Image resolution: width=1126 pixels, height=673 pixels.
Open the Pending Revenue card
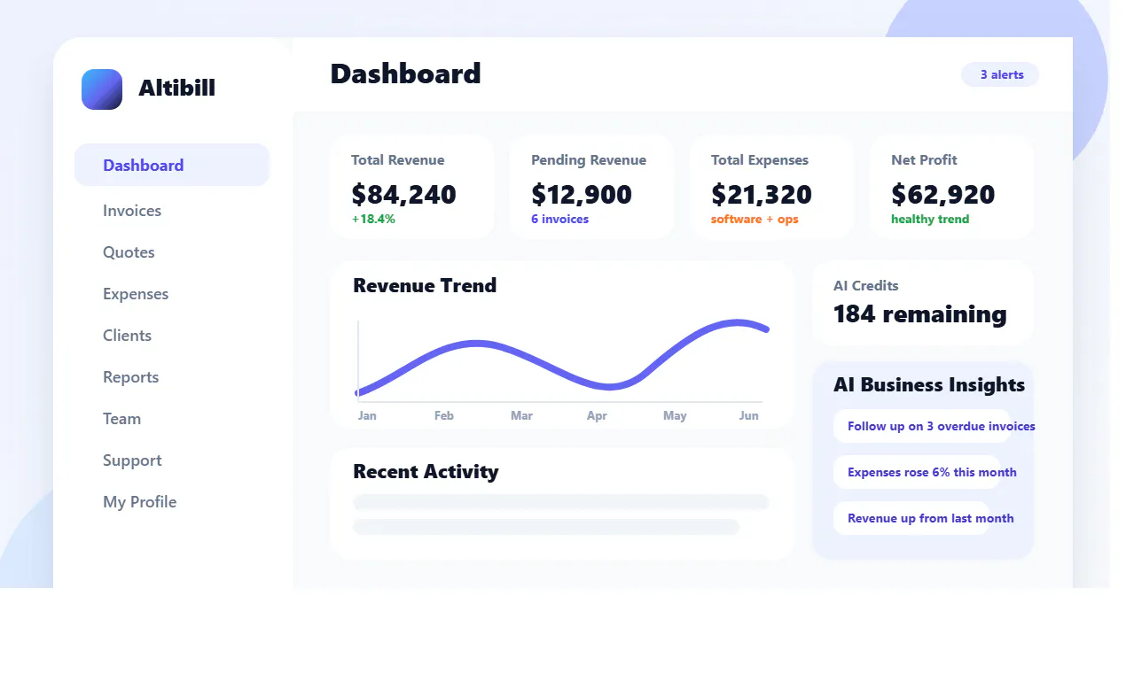pyautogui.click(x=591, y=187)
